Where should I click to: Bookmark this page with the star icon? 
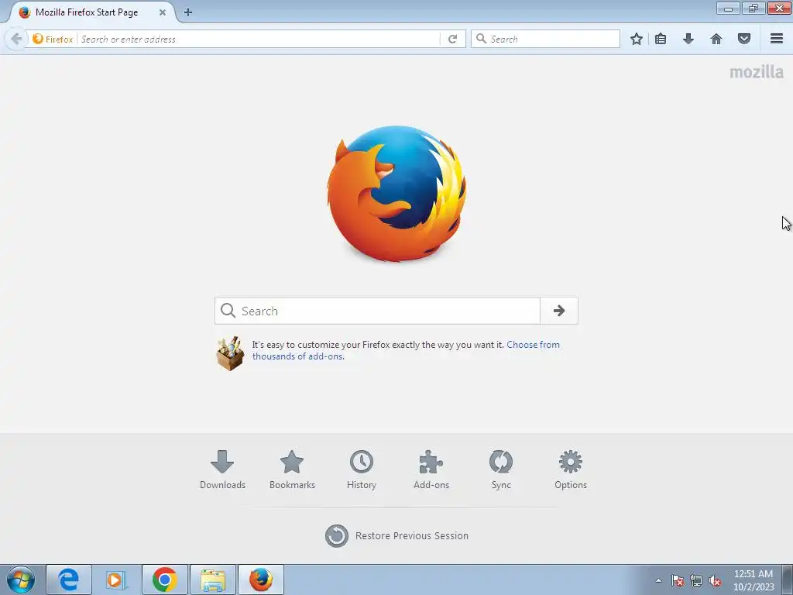pyautogui.click(x=637, y=39)
